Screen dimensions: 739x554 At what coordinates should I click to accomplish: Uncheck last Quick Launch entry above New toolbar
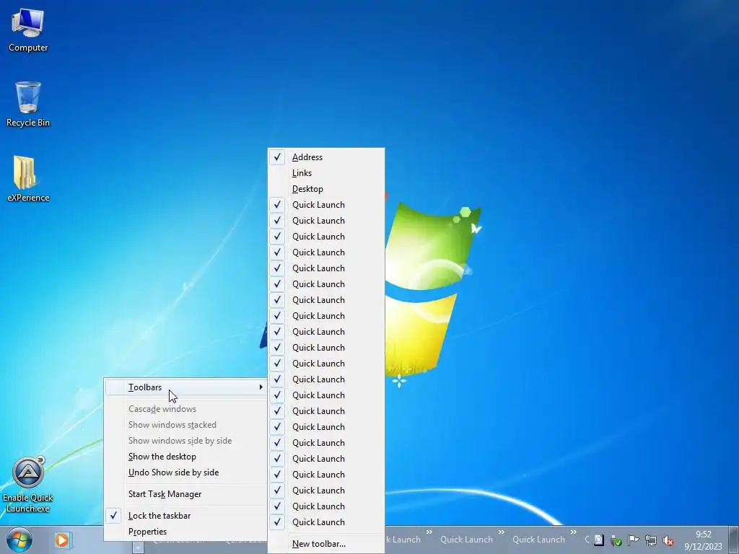tap(326, 522)
